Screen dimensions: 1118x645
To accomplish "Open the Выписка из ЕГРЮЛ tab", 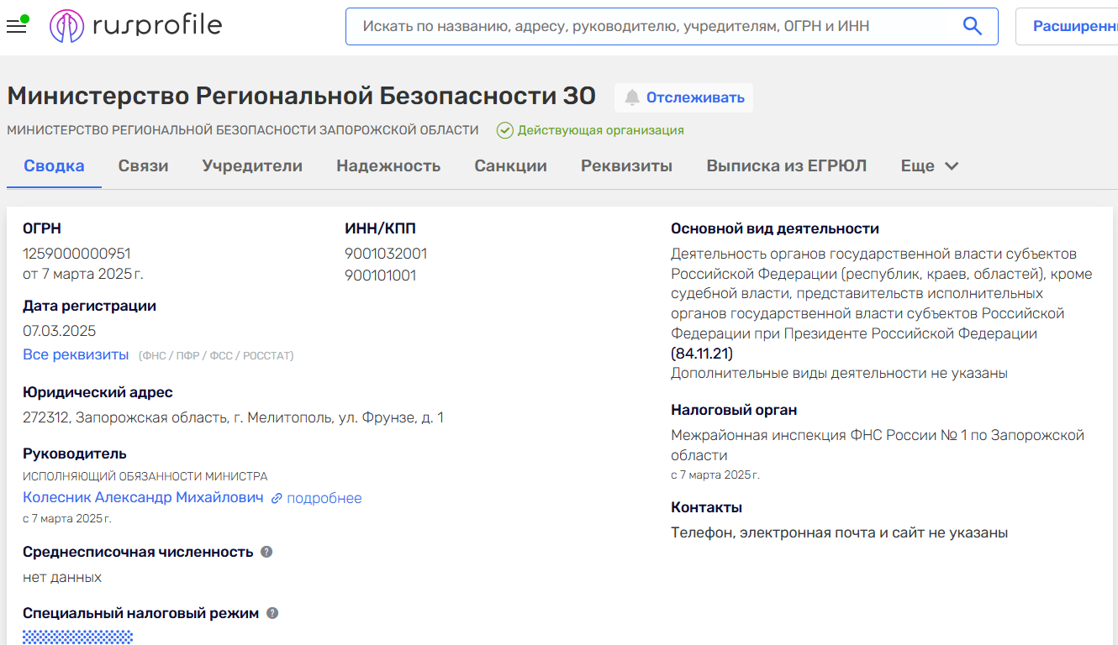I will (785, 165).
